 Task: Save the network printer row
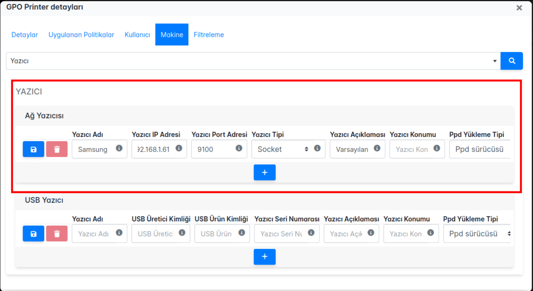(x=33, y=149)
